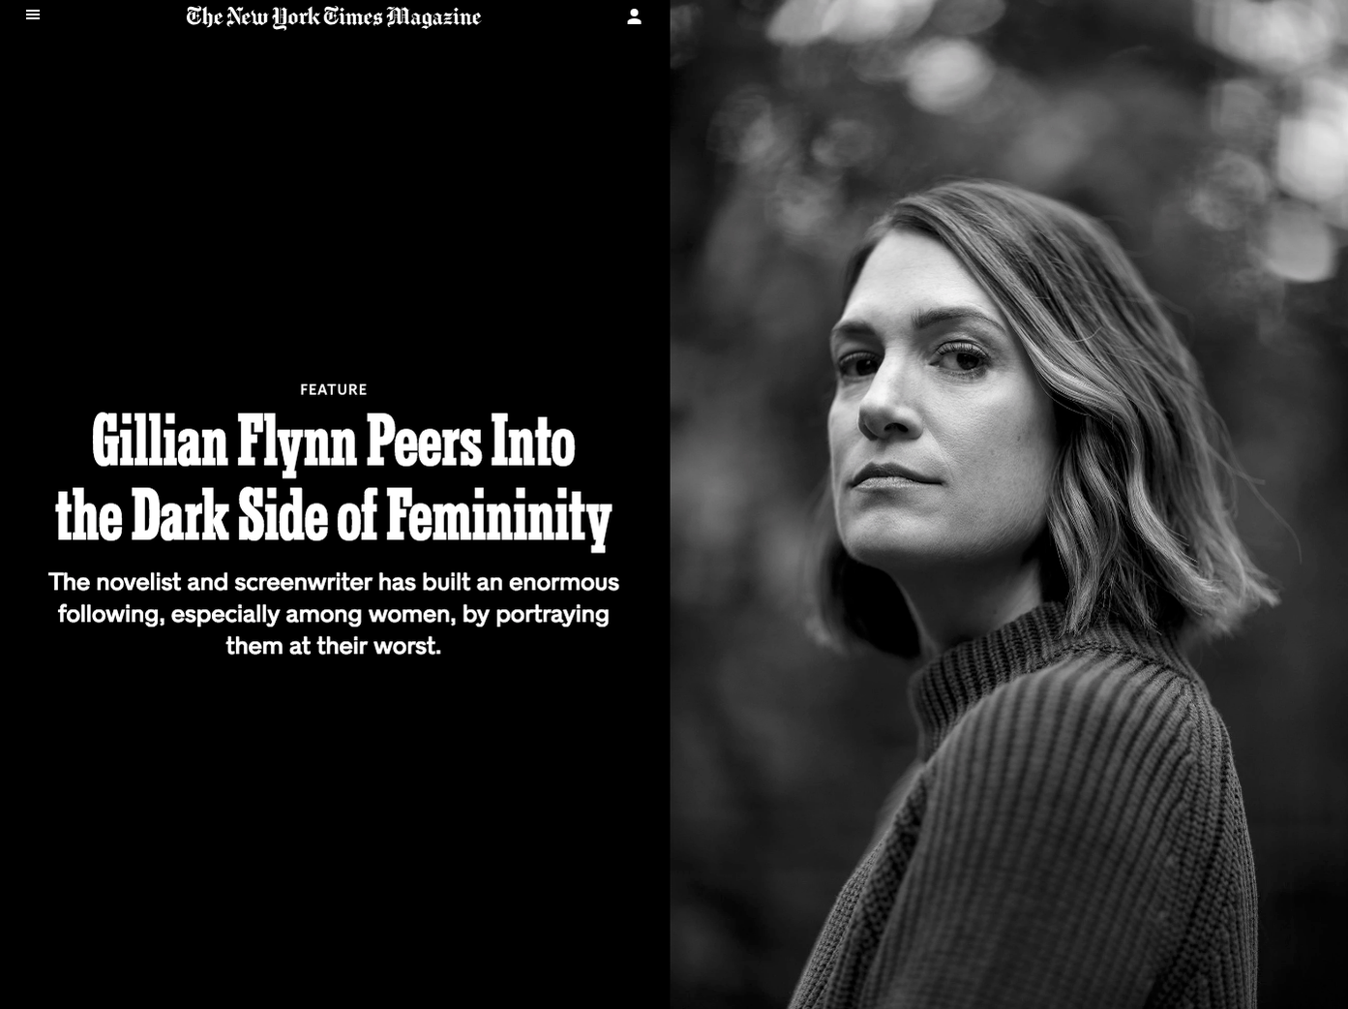Open the FEATURE section label
1348x1009 pixels.
[334, 389]
